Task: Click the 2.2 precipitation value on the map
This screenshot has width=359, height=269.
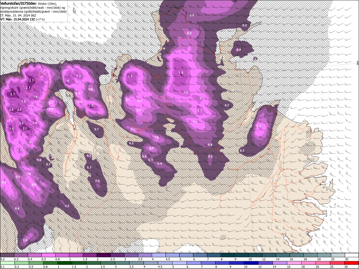Action: [x=91, y=106]
